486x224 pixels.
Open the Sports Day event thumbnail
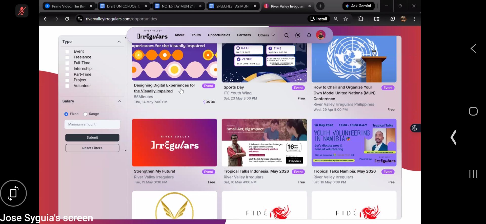point(264,63)
